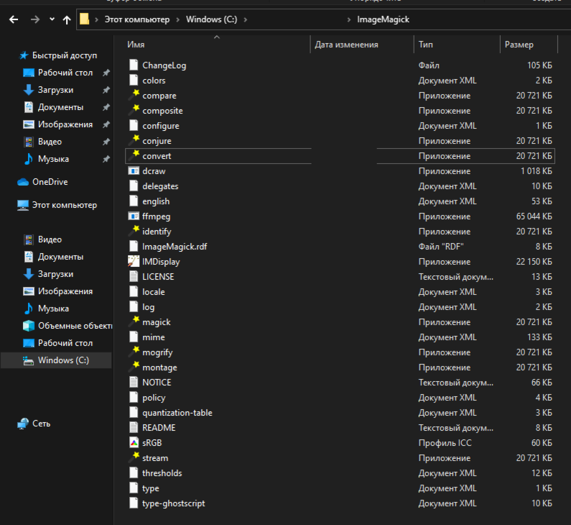Go forward with the right arrow button
Viewport: 571px width, 525px height.
35,19
